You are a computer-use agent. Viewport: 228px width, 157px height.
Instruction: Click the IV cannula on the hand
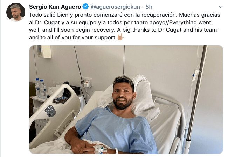click(x=100, y=149)
